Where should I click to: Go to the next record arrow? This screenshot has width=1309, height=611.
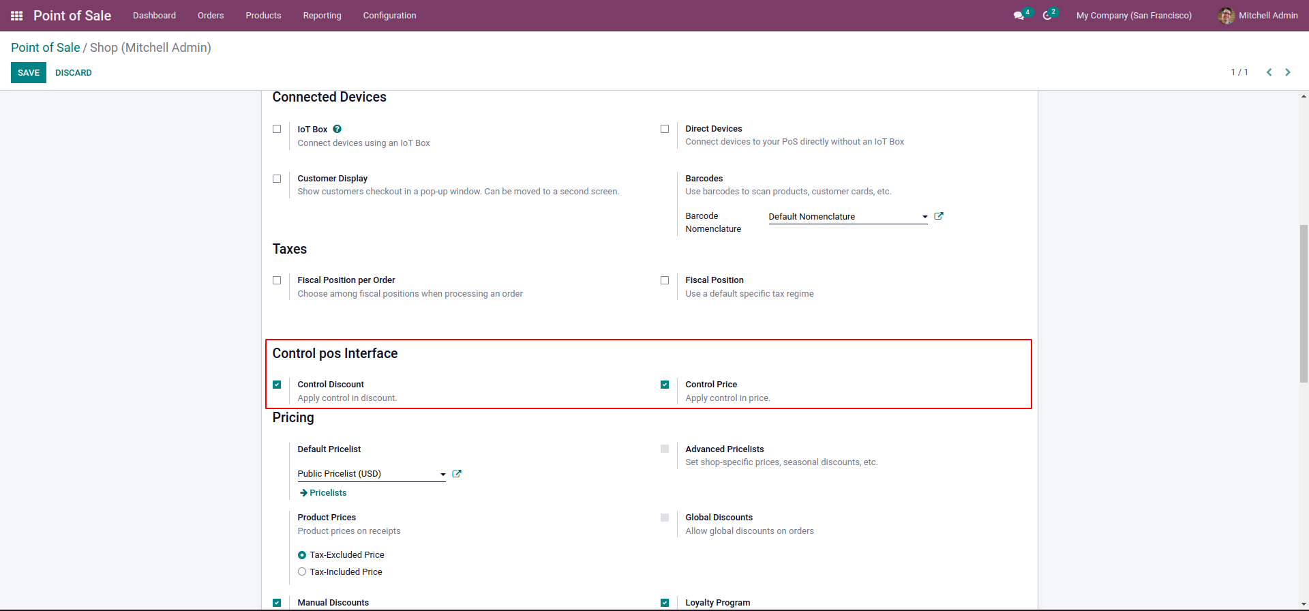click(x=1288, y=72)
